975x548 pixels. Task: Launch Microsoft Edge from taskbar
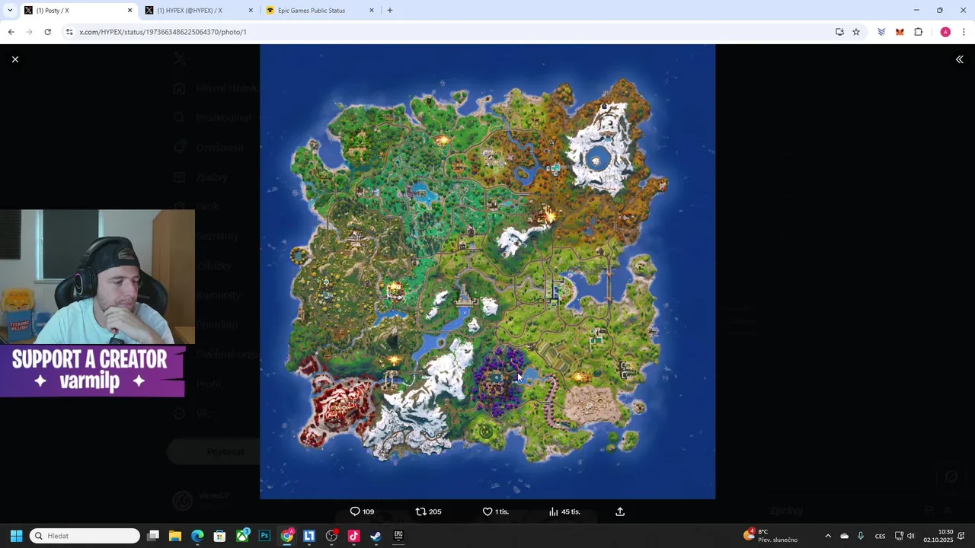click(197, 536)
